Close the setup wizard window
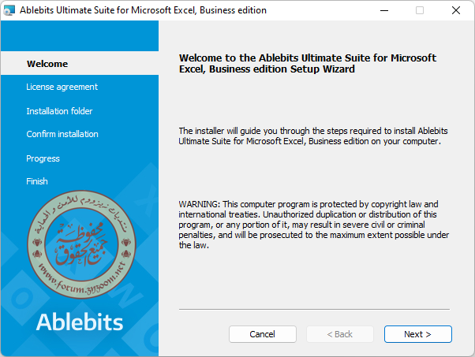 [455, 10]
